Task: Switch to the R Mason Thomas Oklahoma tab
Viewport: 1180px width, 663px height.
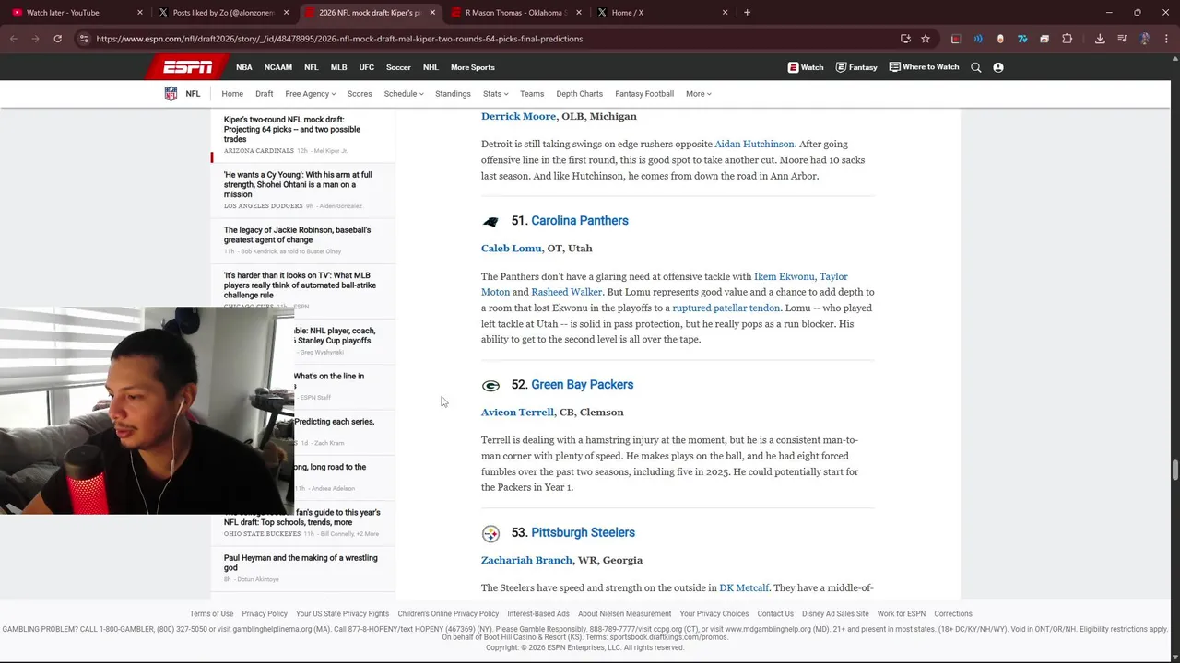Action: pyautogui.click(x=516, y=13)
